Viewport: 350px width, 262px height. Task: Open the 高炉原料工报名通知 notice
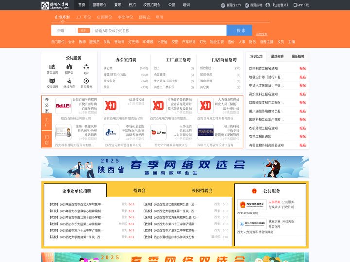pyautogui.click(x=263, y=94)
